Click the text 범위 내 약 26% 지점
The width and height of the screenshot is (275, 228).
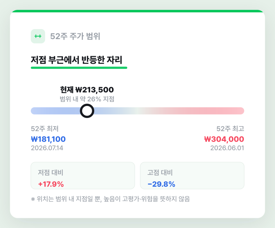pyautogui.click(x=87, y=99)
